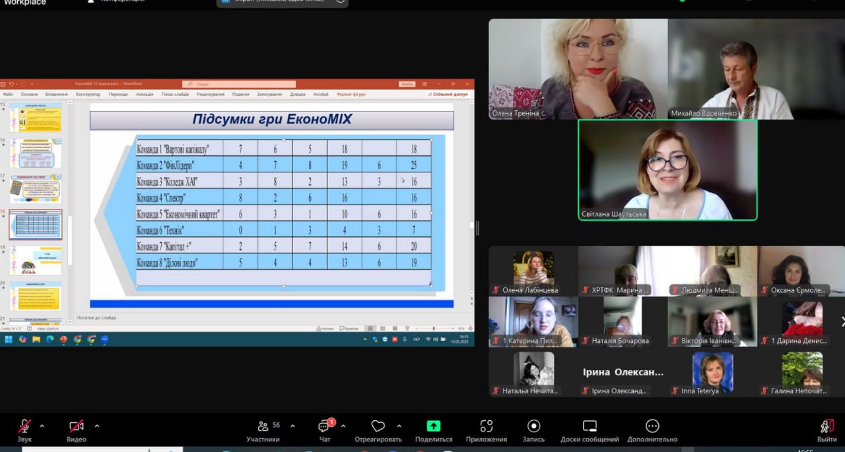
Task: Turn on camera with the Видео button
Action: 77,430
